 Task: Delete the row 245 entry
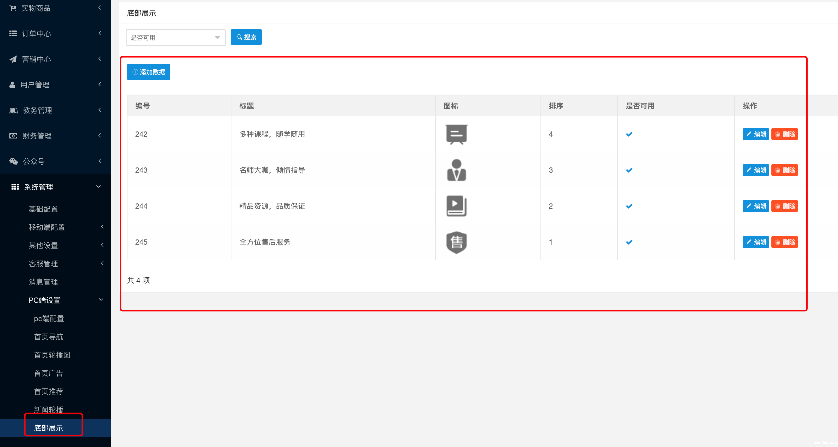784,242
